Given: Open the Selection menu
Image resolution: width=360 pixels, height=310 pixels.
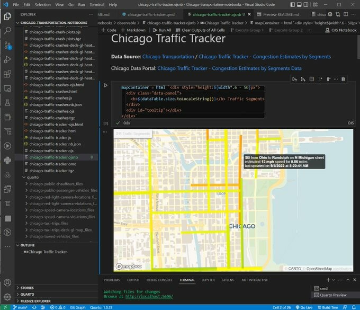Looking at the screenshot, I should pos(43,5).
